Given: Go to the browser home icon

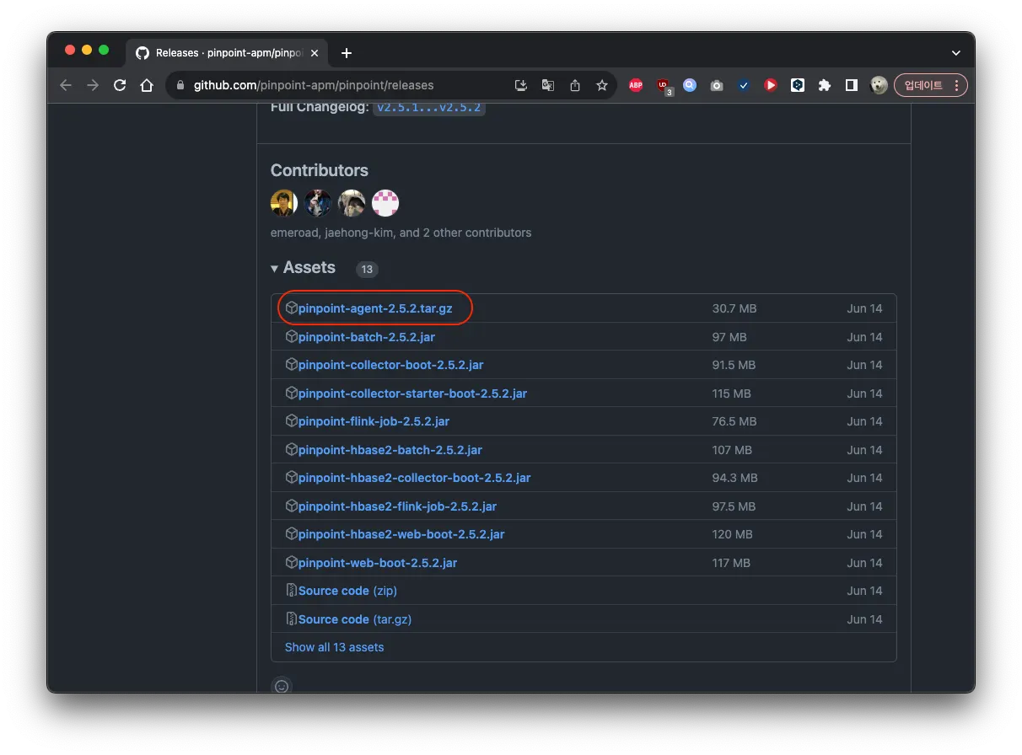Looking at the screenshot, I should [x=147, y=85].
